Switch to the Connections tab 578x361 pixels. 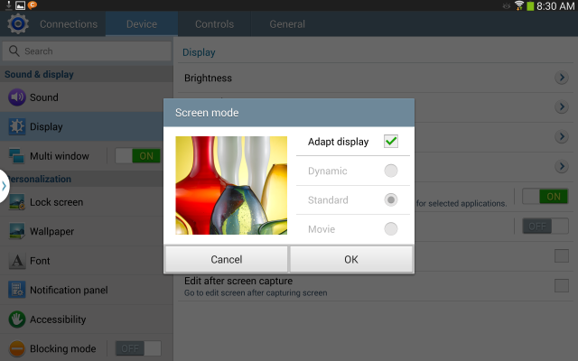[x=69, y=24]
